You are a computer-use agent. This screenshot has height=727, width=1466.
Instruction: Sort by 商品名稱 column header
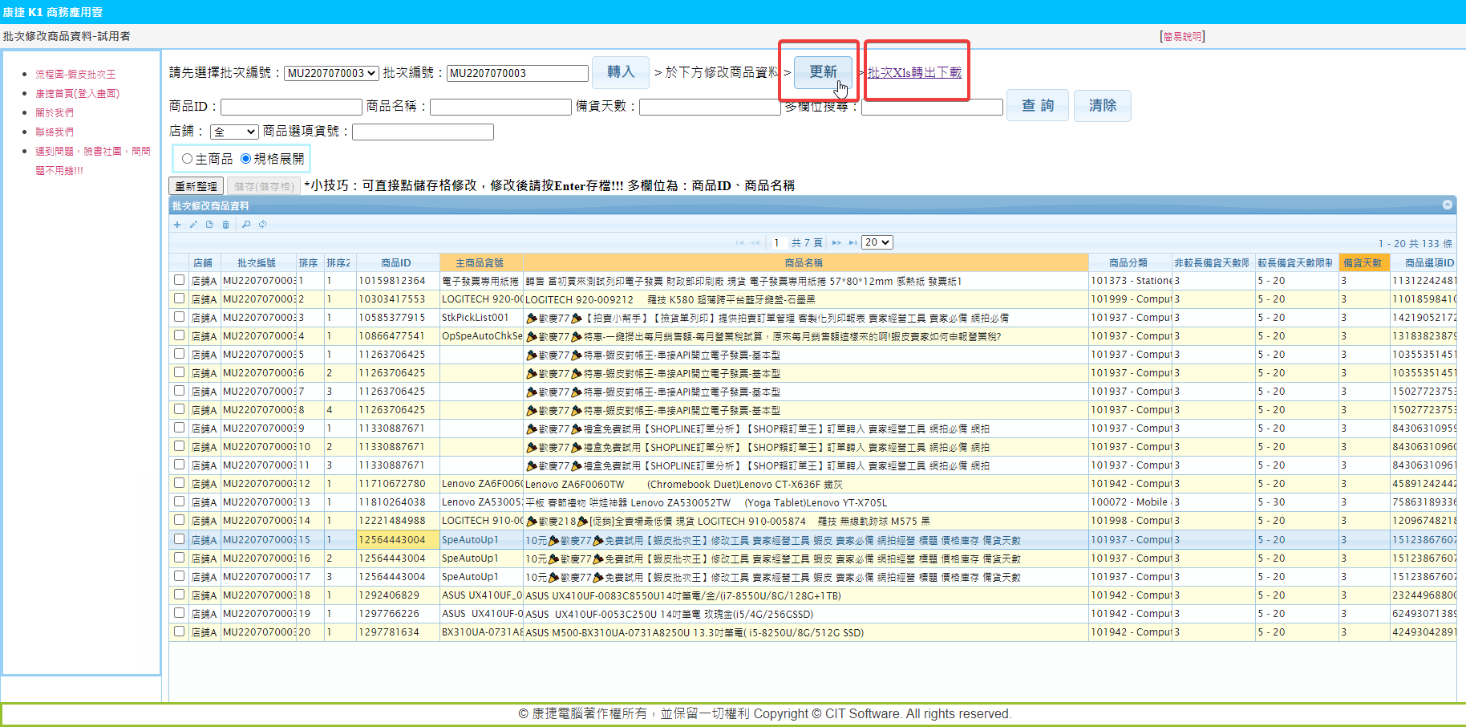804,262
